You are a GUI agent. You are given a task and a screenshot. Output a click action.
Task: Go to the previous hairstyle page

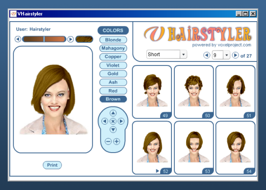pyautogui.click(x=206, y=55)
